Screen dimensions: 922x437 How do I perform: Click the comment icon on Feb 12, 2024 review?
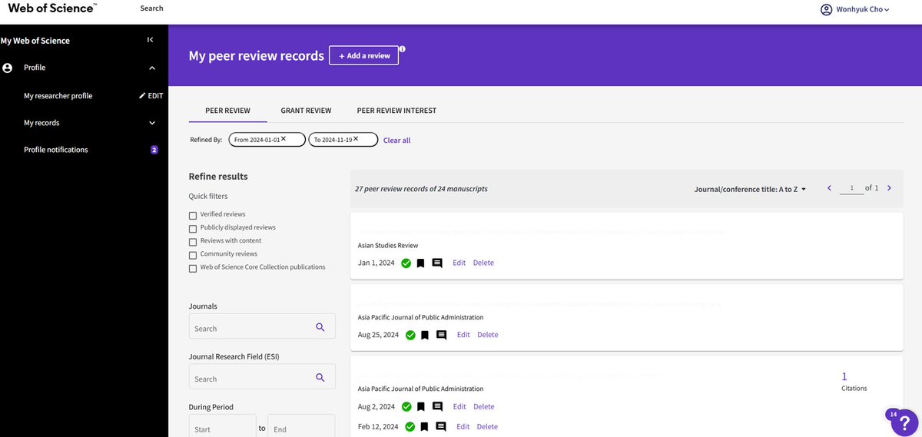[441, 427]
